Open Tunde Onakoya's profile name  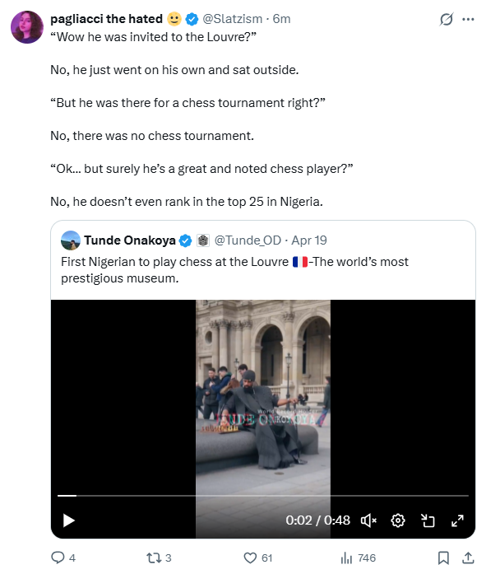pyautogui.click(x=130, y=240)
